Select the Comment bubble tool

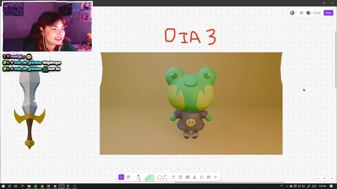201,177
